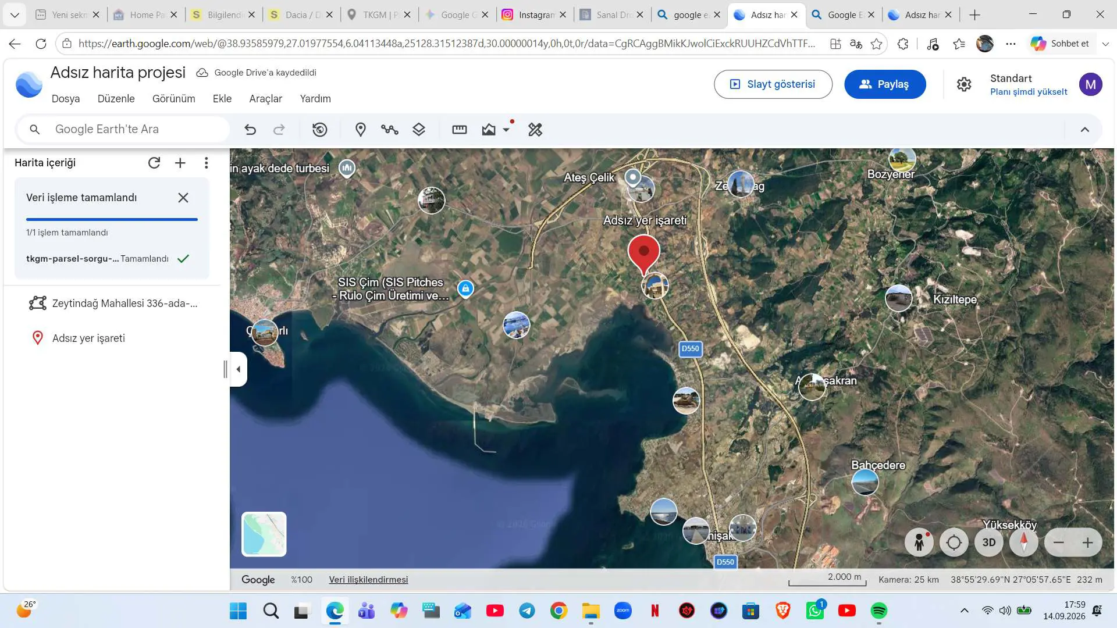
Task: Click the redo arrow in Earth toolbar
Action: (279, 130)
